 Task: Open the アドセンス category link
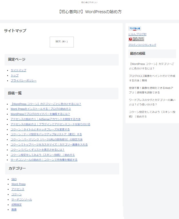pos(18,189)
